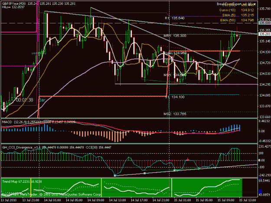
Task: Click the cyan 'Bar:' label
Action: (42, 100)
